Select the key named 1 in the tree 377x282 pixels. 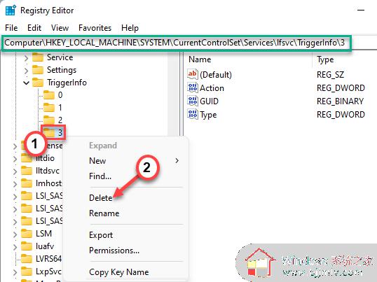pos(60,107)
